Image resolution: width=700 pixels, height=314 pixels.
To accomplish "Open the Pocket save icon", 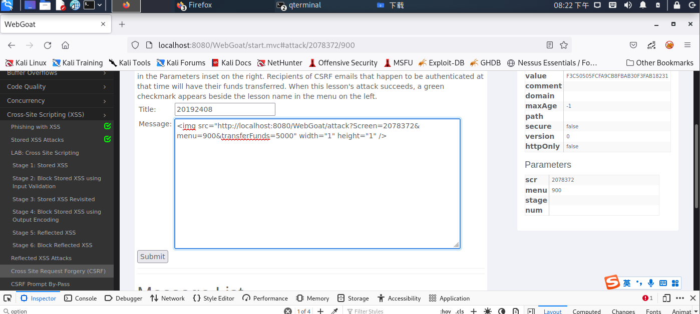I will (633, 45).
